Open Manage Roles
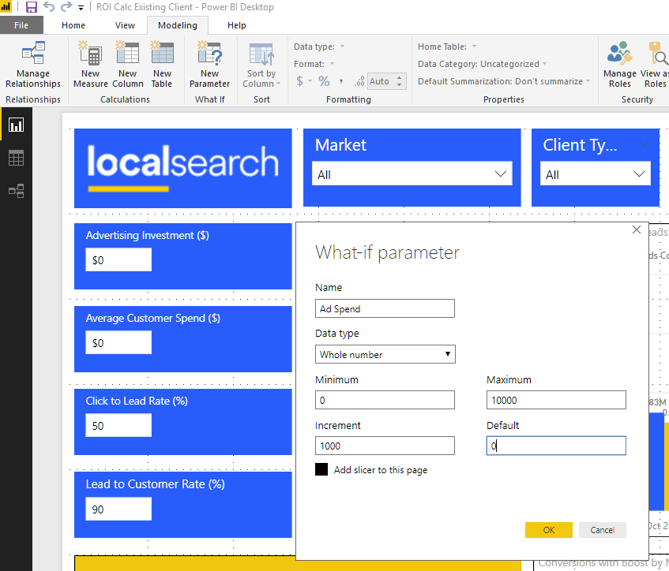The height and width of the screenshot is (571, 669). pyautogui.click(x=619, y=65)
